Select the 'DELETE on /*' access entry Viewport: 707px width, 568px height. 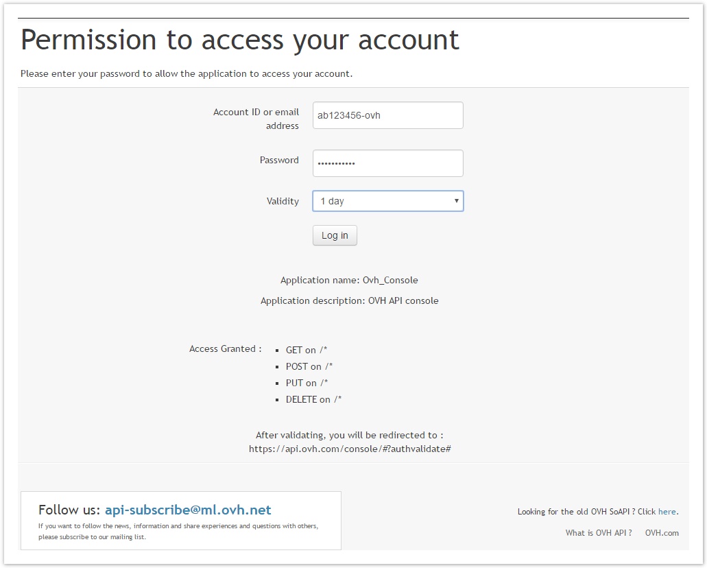click(313, 399)
